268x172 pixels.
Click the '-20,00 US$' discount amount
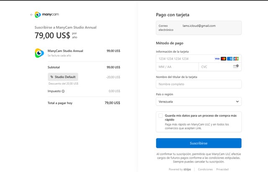113,77
